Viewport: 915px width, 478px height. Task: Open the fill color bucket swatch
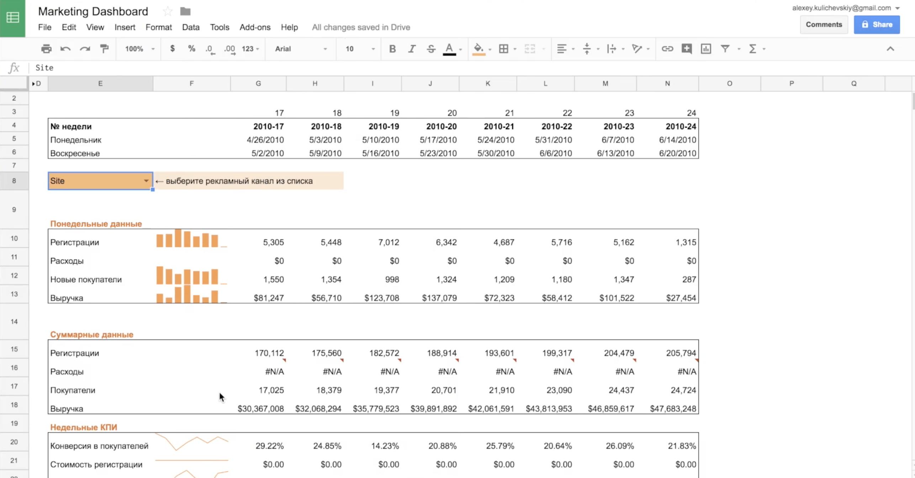coord(478,49)
